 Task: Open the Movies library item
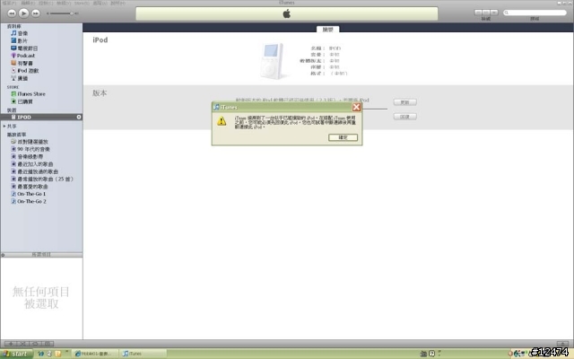19,40
